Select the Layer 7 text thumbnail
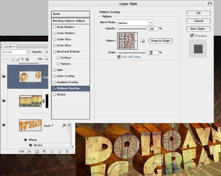221x176 pixels. (30, 125)
